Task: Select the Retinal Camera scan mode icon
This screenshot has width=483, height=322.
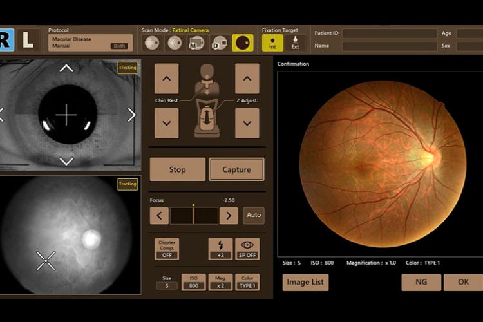Action: [243, 43]
